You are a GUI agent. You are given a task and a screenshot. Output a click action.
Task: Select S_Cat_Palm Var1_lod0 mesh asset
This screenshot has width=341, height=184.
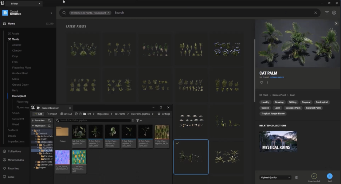tap(95, 136)
